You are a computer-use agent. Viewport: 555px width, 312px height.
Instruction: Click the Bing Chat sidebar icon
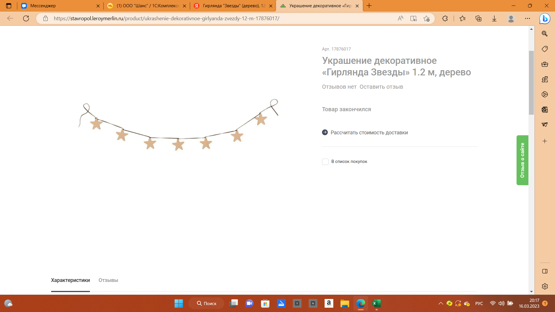click(x=545, y=19)
